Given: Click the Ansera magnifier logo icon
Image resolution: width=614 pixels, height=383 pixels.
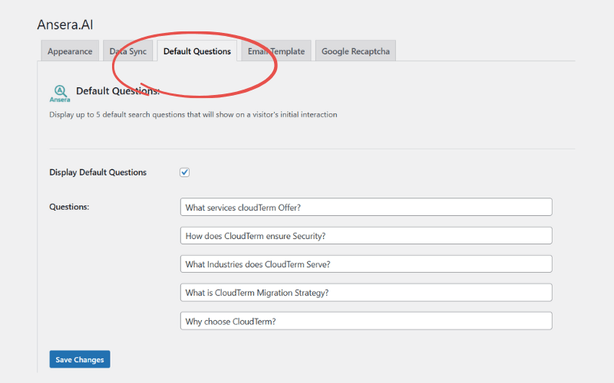Looking at the screenshot, I should [x=60, y=93].
